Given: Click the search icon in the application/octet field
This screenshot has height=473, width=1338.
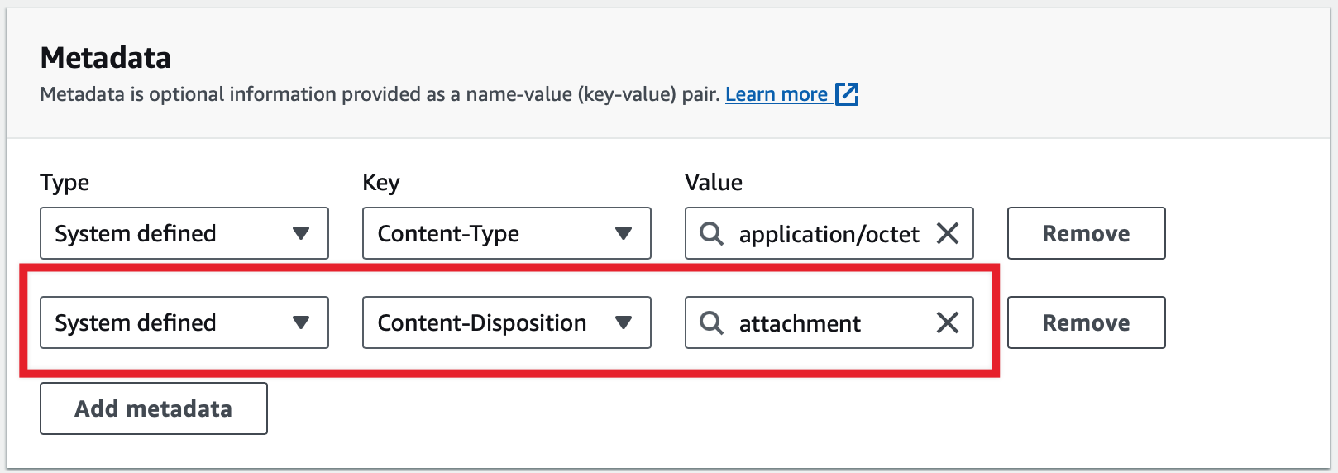Looking at the screenshot, I should click(x=711, y=234).
